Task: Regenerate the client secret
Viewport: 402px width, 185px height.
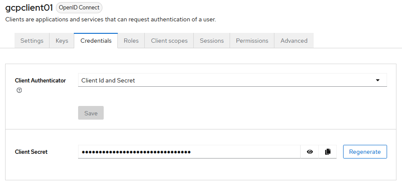Action: (x=365, y=152)
